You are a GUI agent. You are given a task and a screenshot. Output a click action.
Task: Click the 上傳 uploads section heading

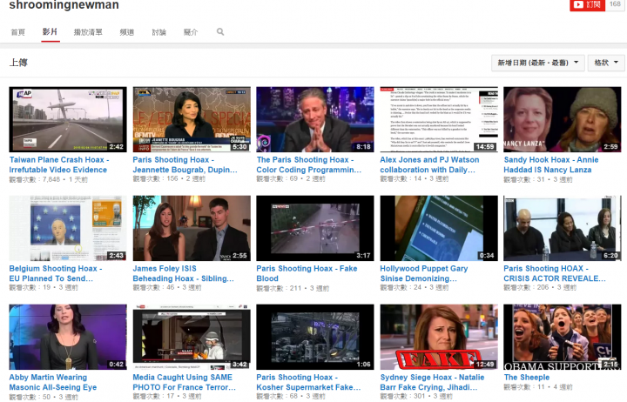(18, 63)
